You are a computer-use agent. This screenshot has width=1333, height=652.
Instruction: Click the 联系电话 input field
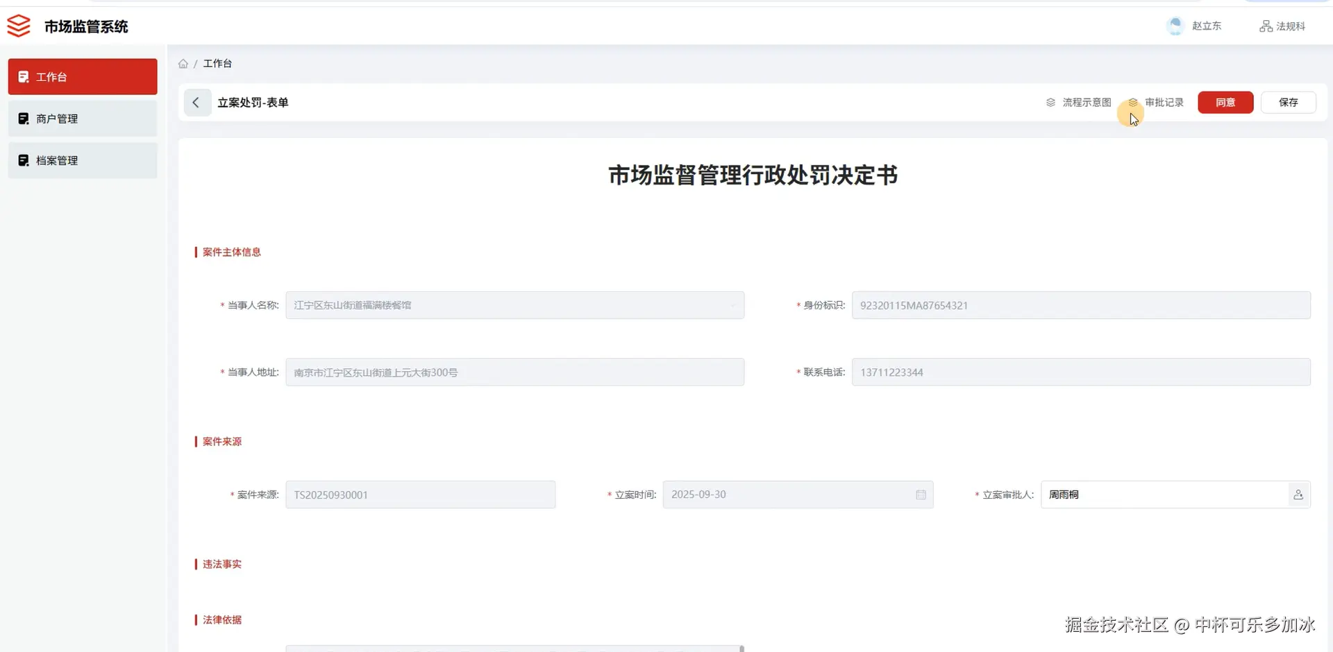(1081, 372)
